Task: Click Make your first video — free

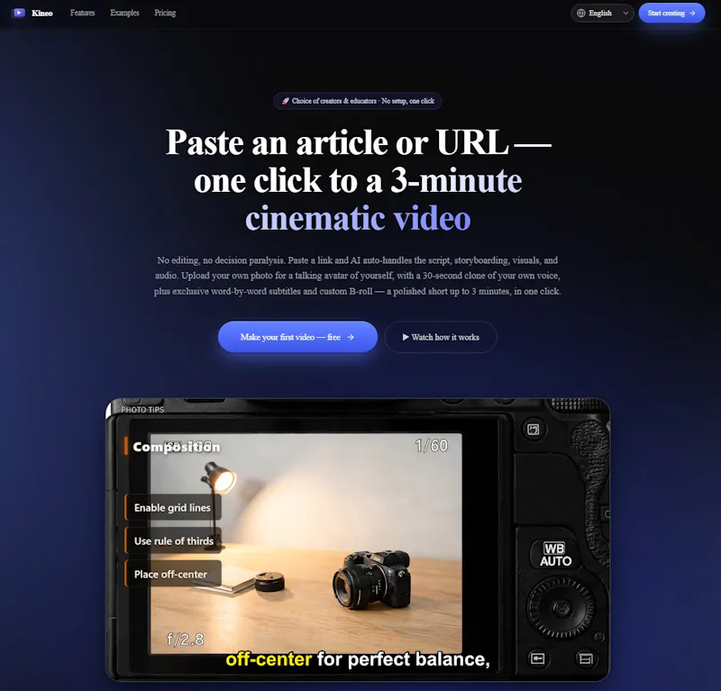Action: pos(297,337)
